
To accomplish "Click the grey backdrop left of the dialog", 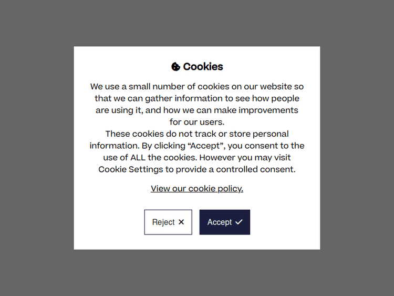I will (x=37, y=148).
